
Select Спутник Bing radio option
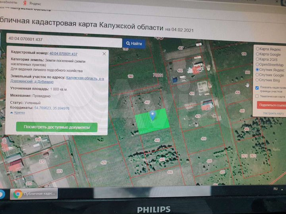point(257,80)
